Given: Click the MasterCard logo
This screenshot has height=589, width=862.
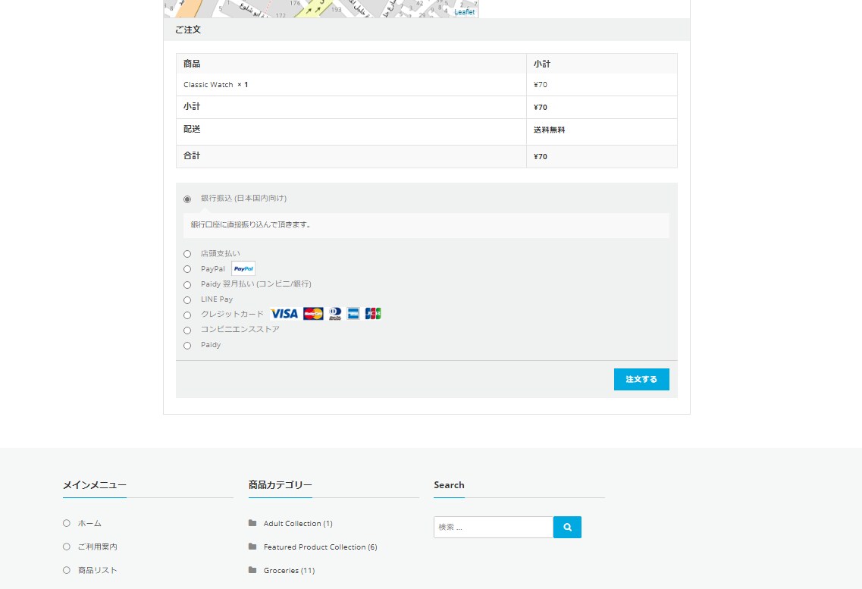Looking at the screenshot, I should click(313, 314).
